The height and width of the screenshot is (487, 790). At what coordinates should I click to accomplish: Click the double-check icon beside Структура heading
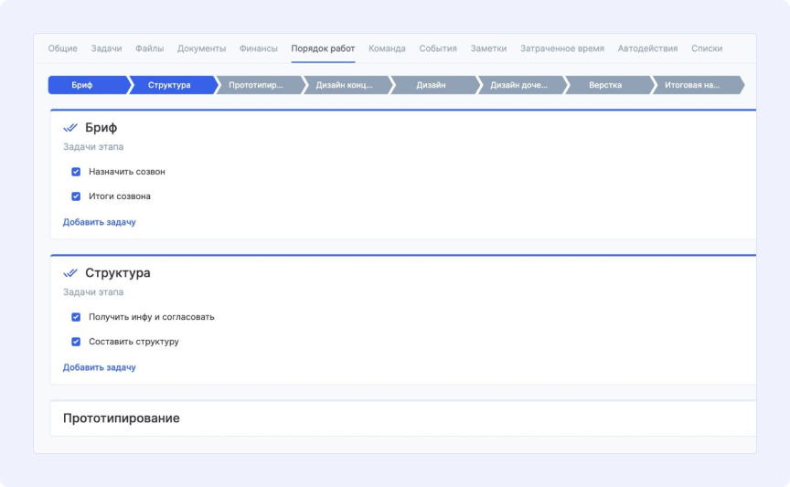pyautogui.click(x=70, y=273)
